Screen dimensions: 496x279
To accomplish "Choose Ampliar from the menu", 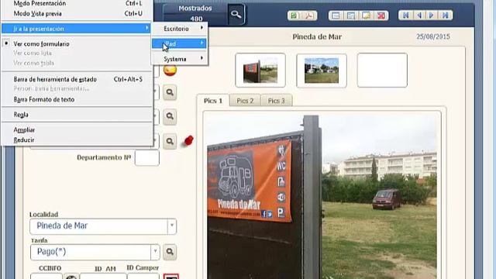I will point(77,129).
